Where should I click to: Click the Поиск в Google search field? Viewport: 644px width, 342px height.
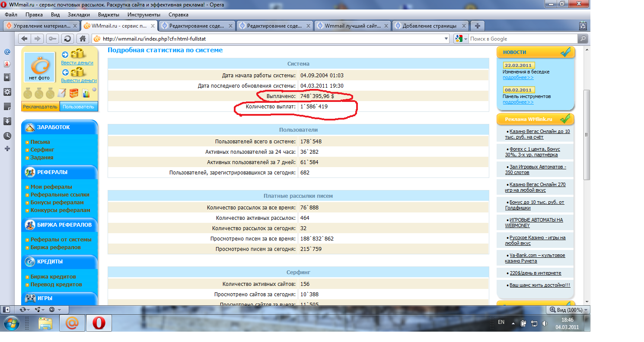(x=523, y=39)
